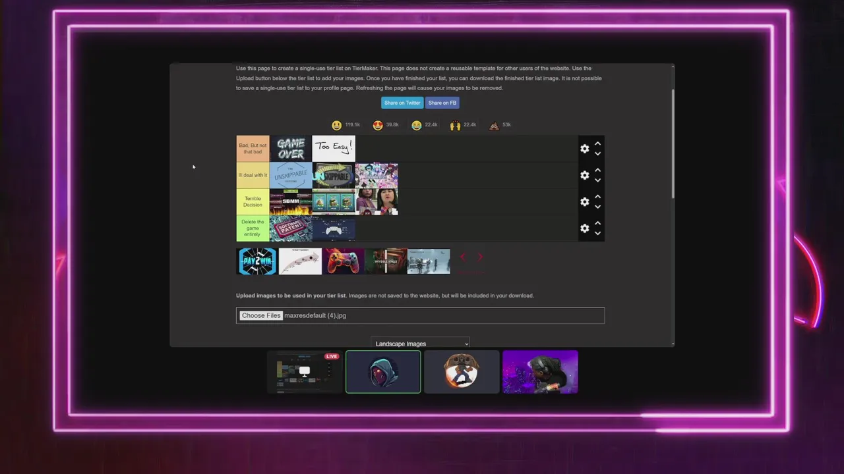The image size is (844, 474).
Task: Select the colorful anime characters image
Action: point(377,175)
